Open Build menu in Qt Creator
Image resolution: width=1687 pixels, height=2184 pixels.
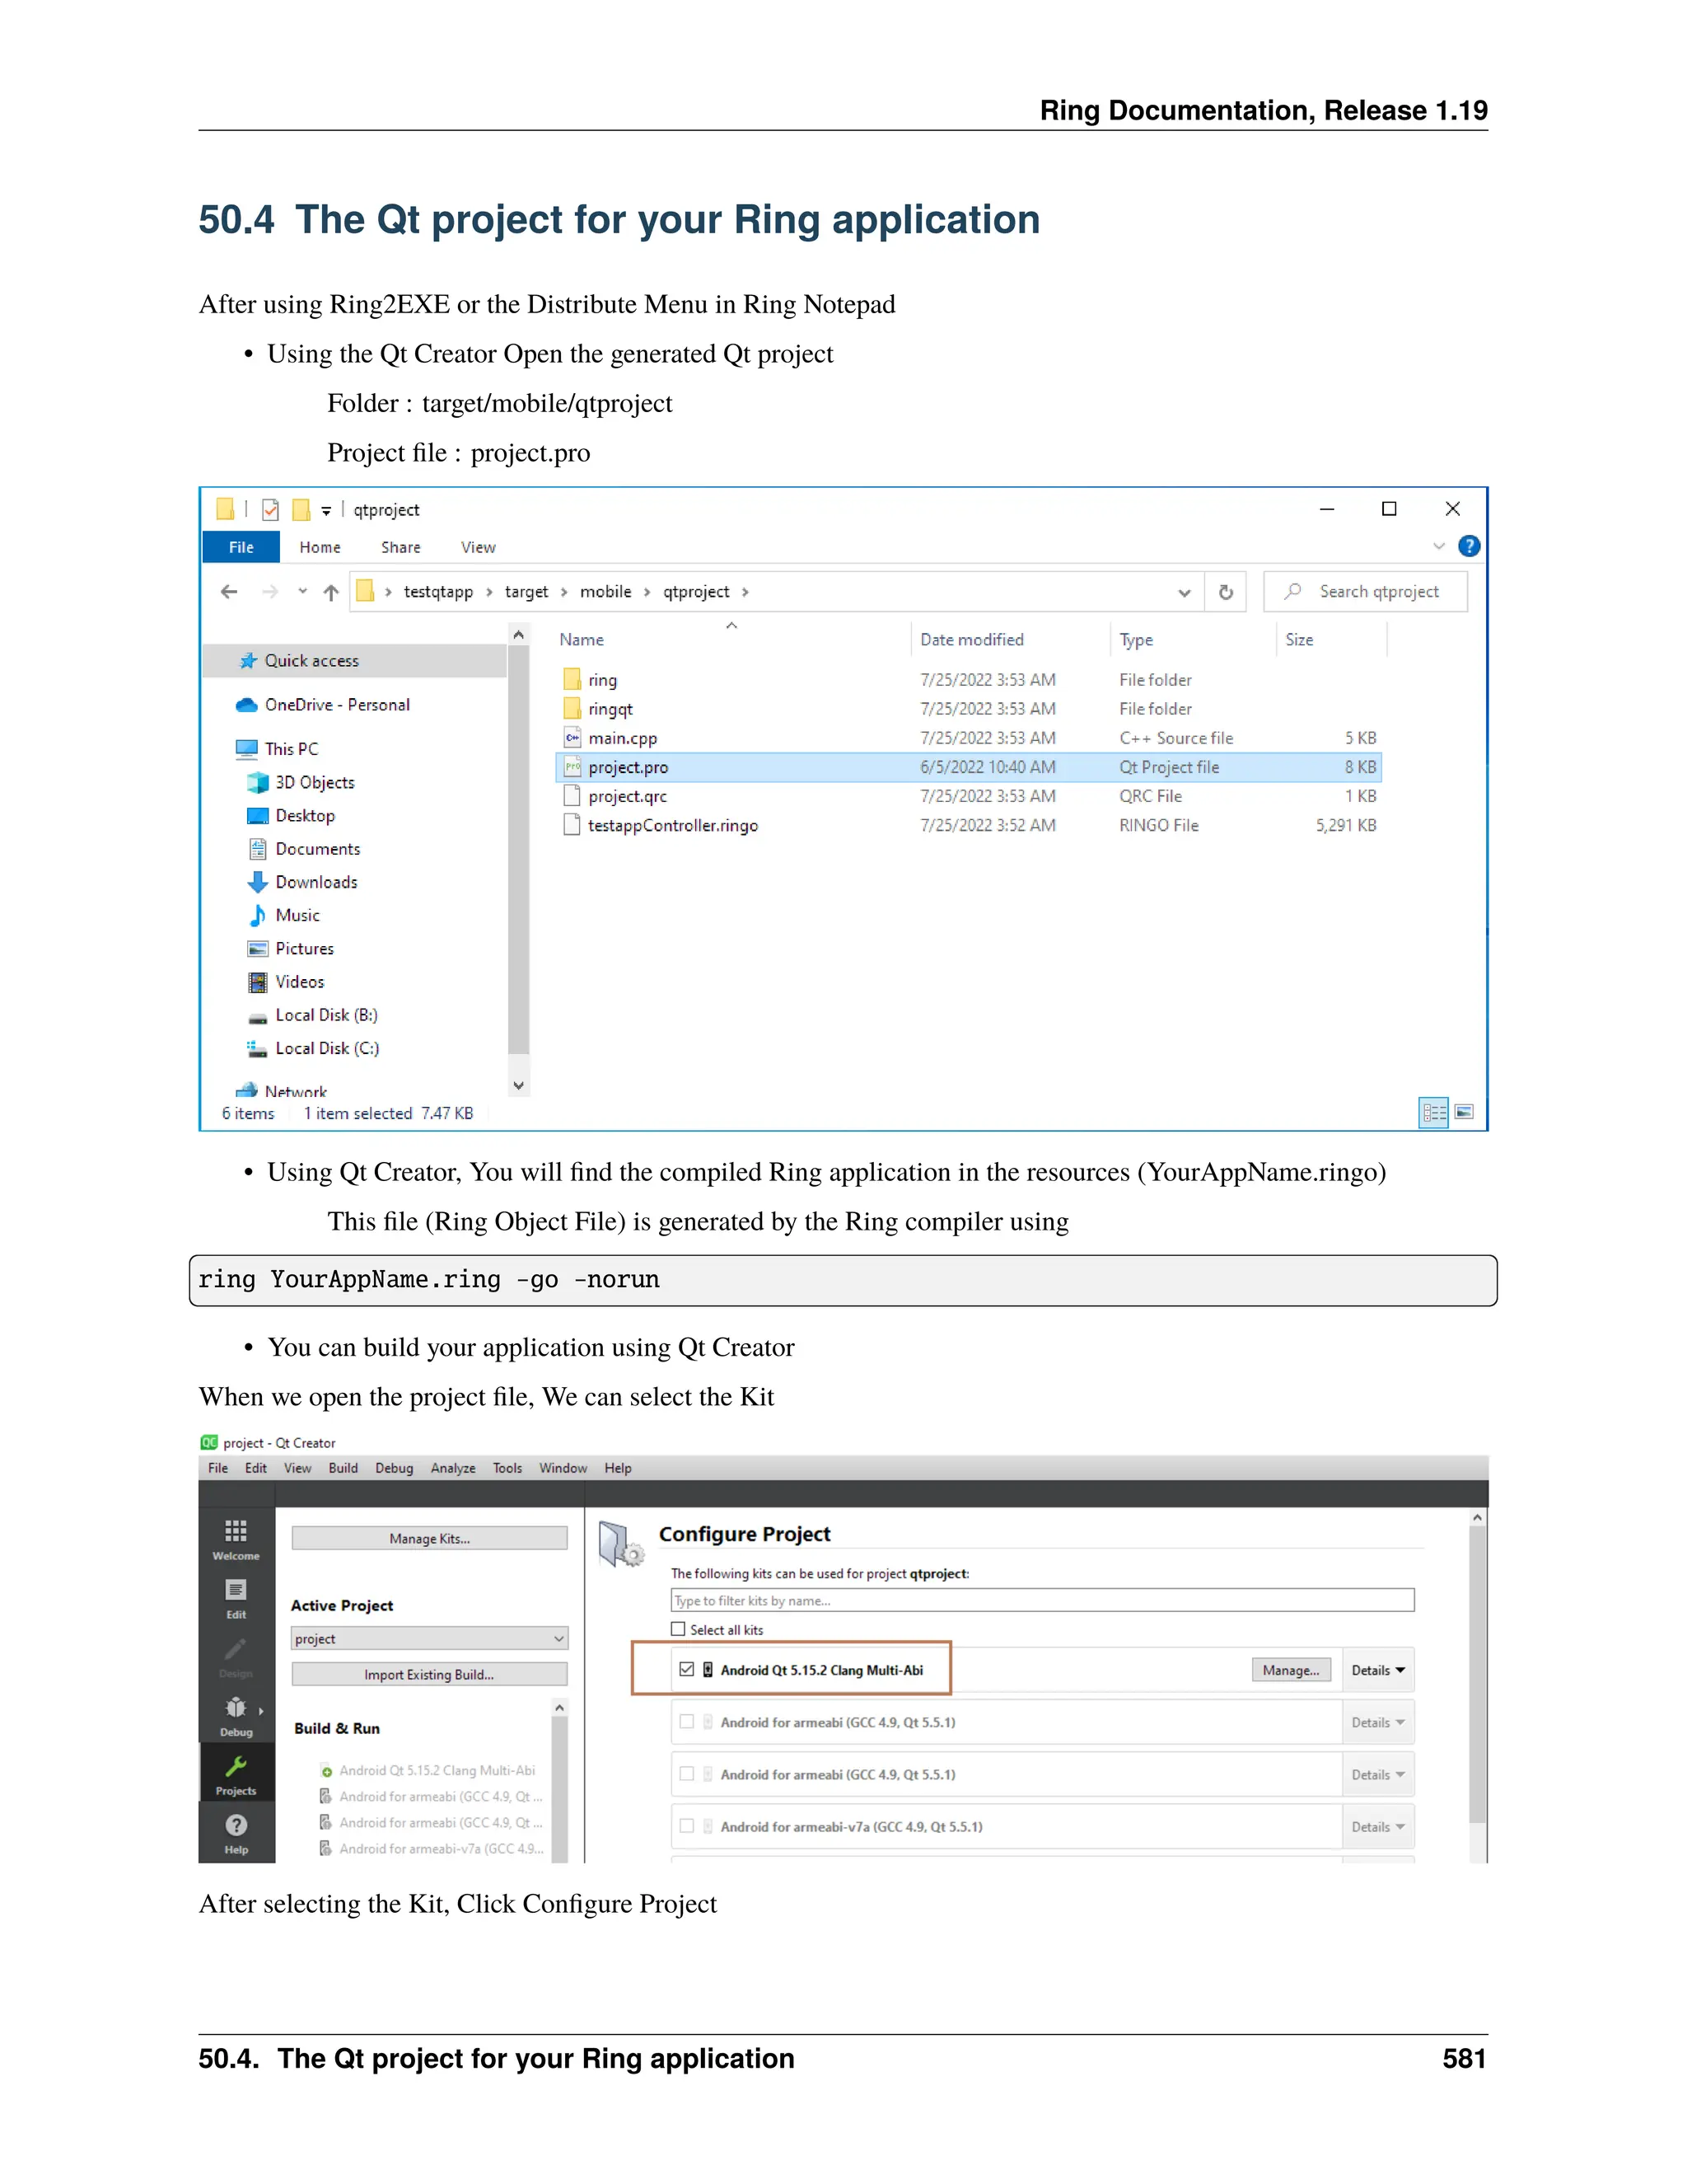tap(343, 1468)
